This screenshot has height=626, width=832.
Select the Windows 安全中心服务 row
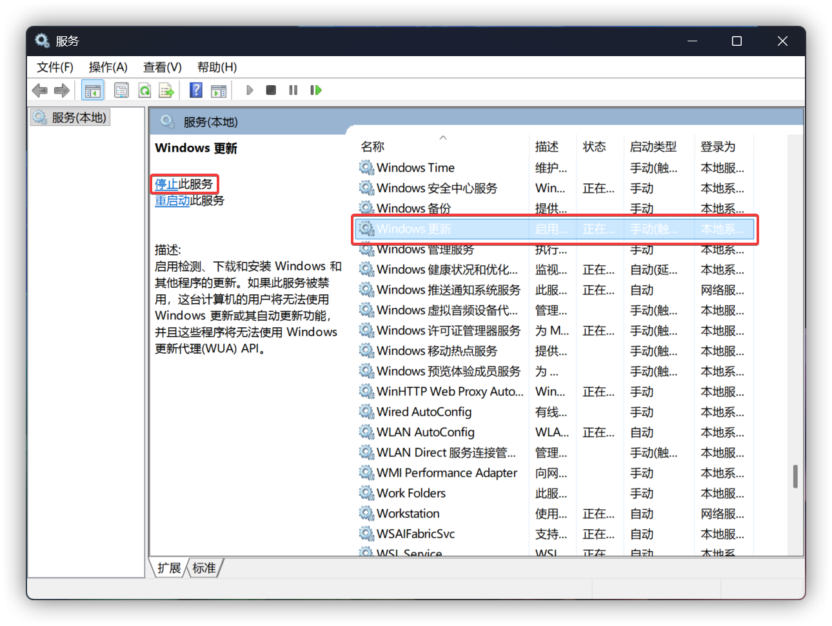555,188
